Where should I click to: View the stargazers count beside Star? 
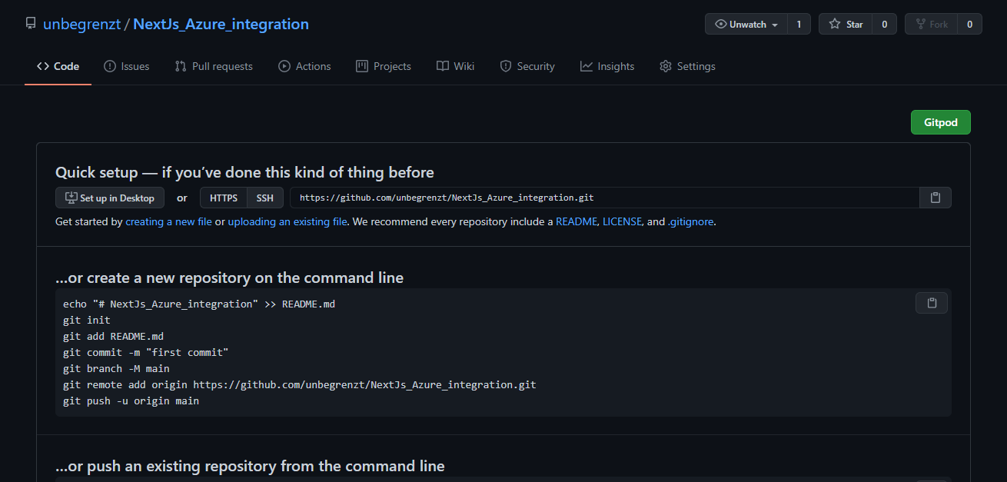[884, 25]
